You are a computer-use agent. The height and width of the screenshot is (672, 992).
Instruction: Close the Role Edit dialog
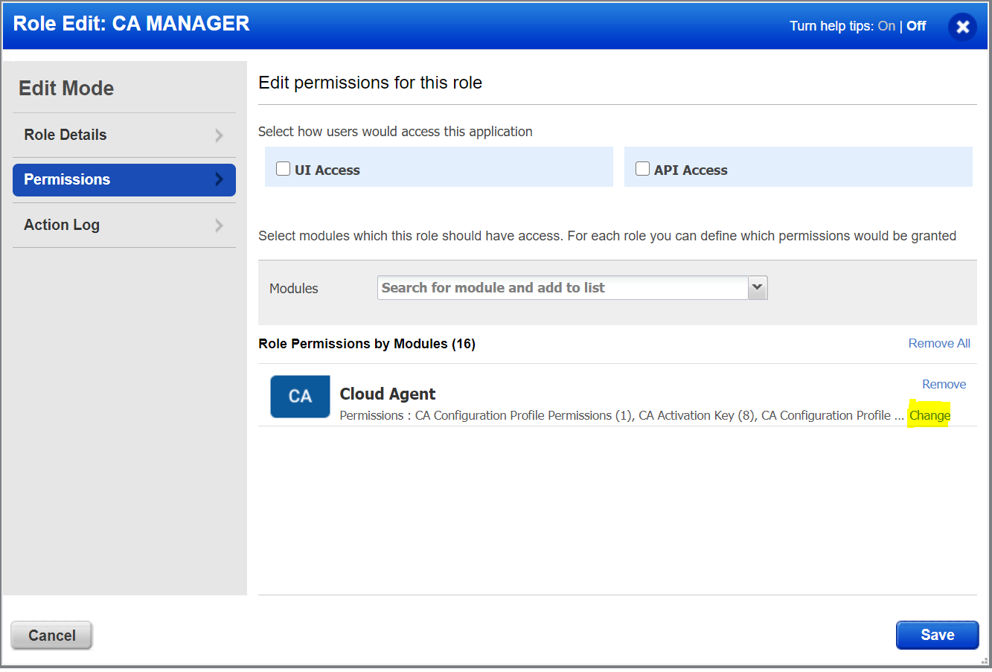[962, 26]
